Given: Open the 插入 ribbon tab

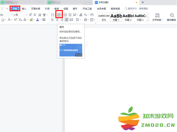Looking at the screenshot, I should point(24,9).
